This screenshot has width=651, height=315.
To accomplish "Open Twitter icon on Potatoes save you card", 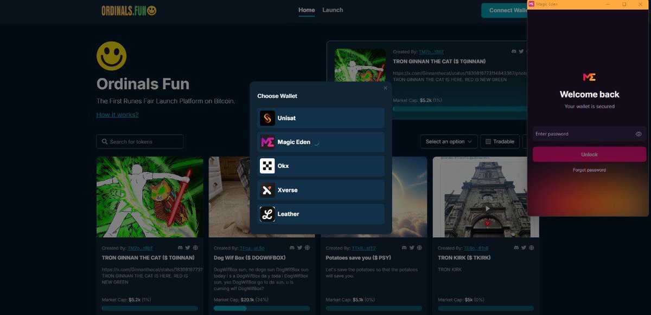I will click(412, 248).
